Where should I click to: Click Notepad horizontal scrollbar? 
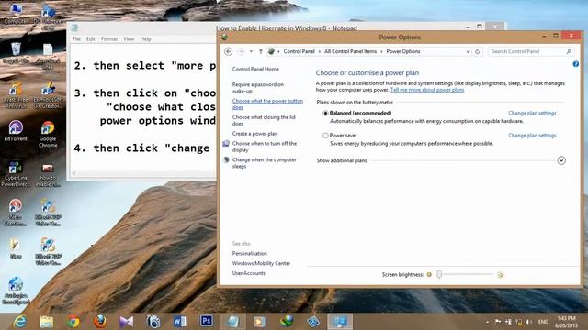pyautogui.click(x=144, y=173)
